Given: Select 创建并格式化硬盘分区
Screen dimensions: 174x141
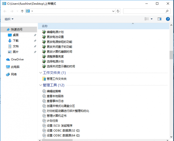Looking at the screenshot, I should (x=61, y=106).
